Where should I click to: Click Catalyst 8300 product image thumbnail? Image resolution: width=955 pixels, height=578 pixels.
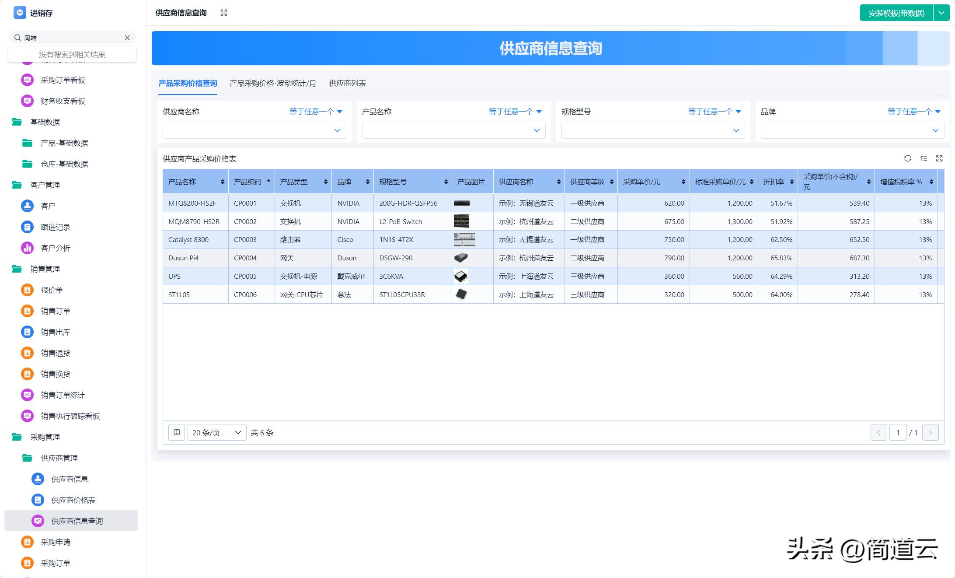464,239
